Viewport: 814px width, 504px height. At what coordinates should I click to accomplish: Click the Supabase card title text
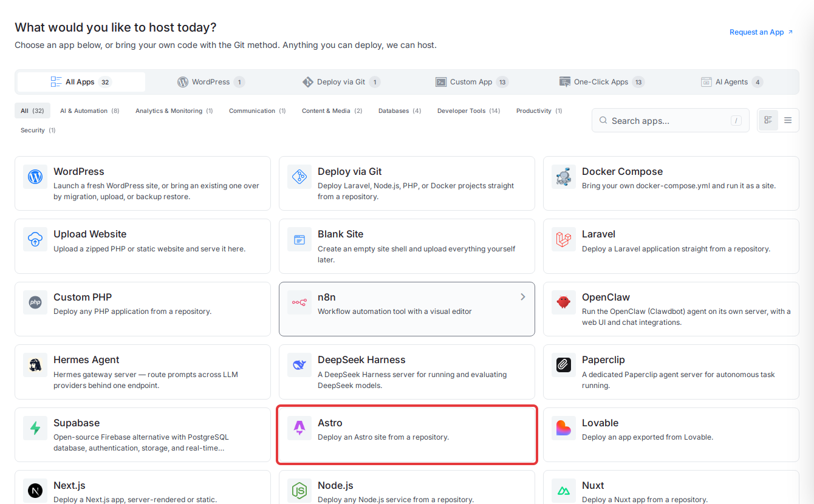click(x=77, y=423)
